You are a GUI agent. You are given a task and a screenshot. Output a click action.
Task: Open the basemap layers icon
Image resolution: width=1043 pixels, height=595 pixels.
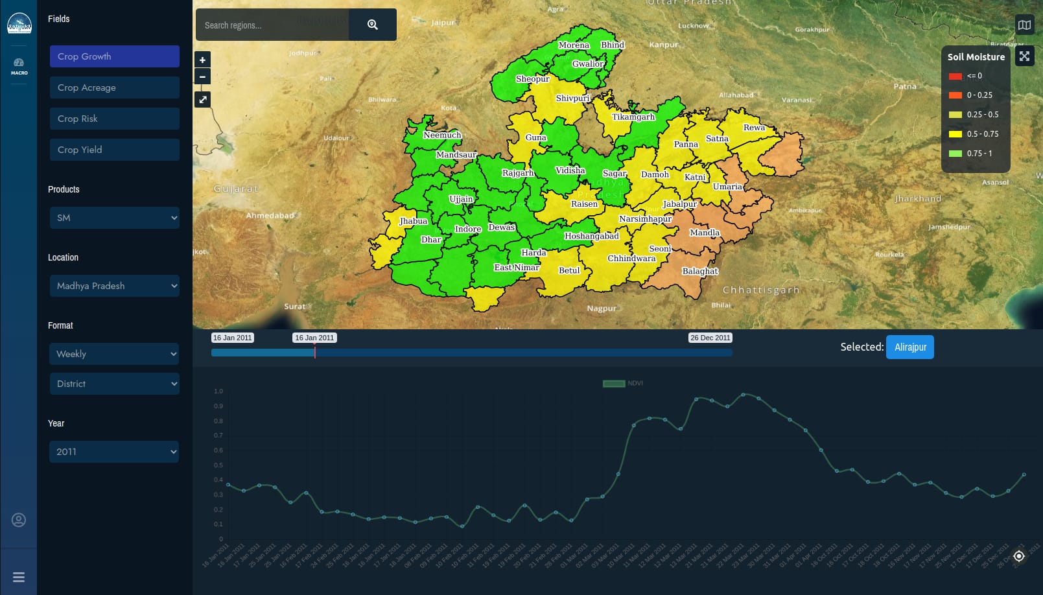click(1024, 25)
